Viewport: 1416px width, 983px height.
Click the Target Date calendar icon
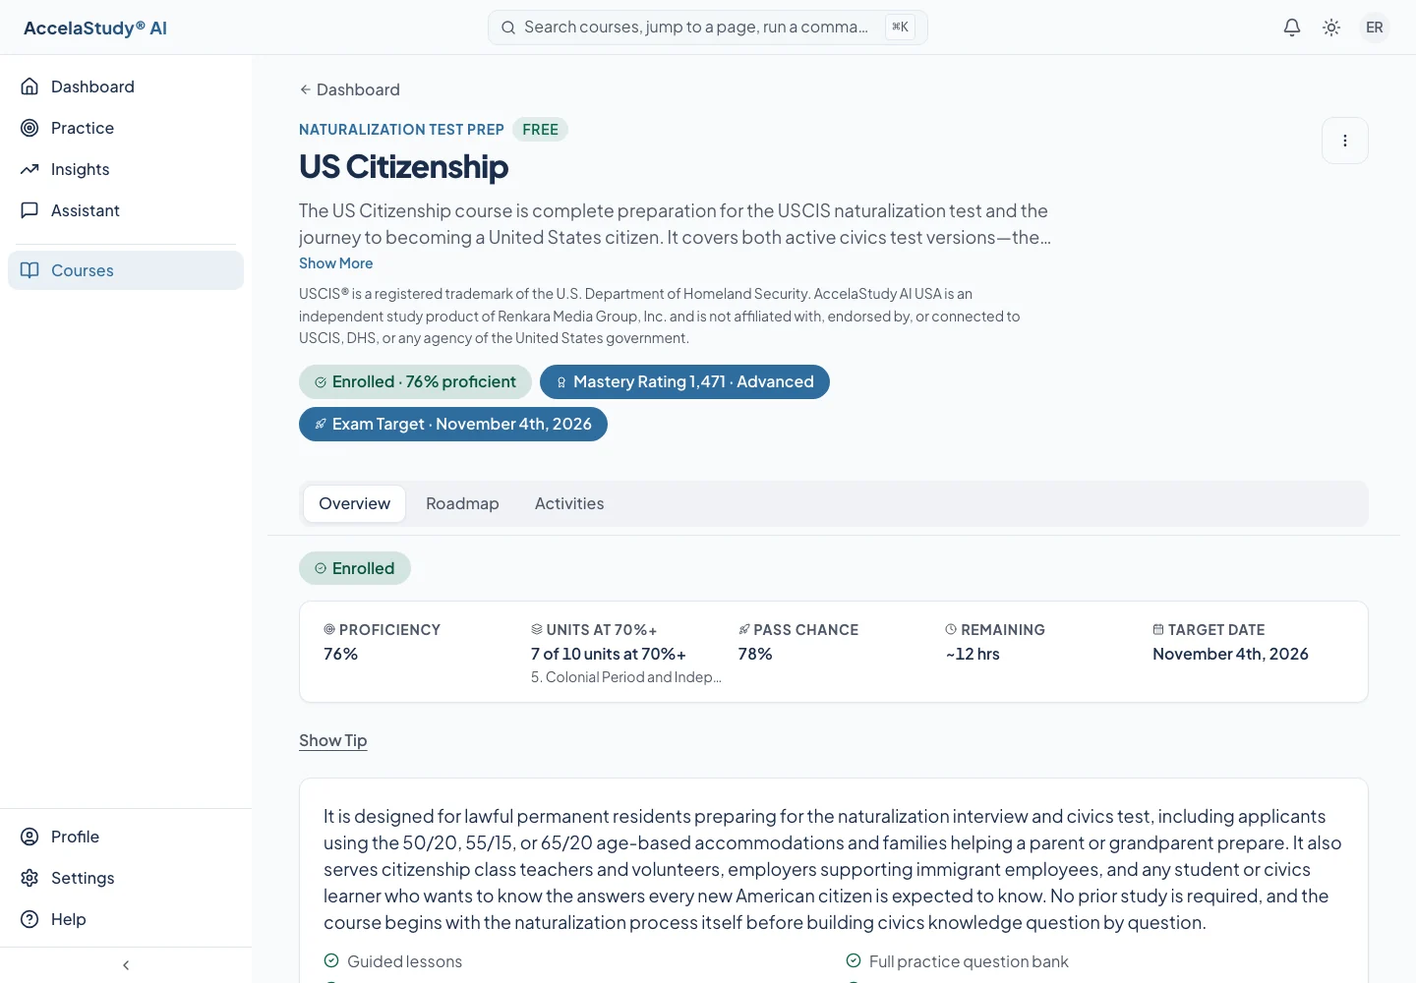1158,629
